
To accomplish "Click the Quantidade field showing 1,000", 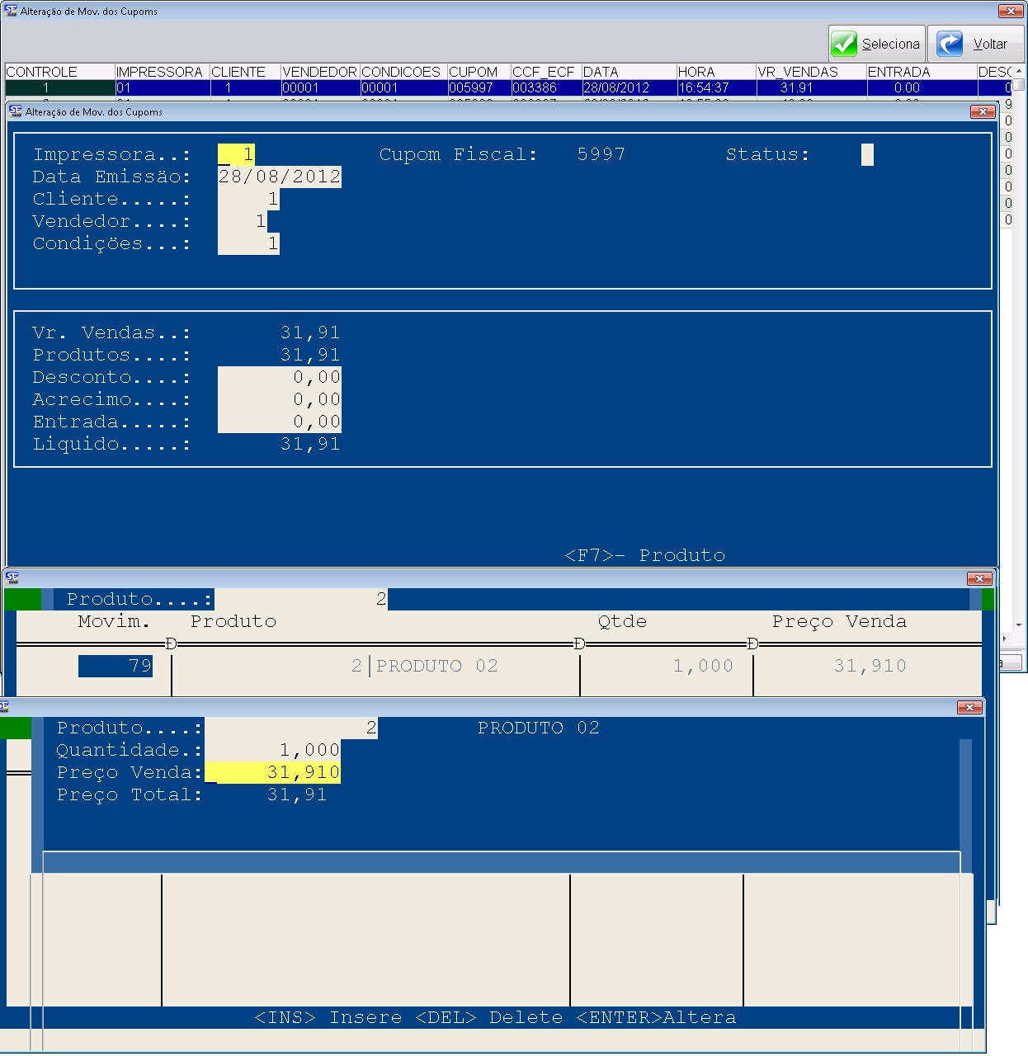I will tap(272, 750).
